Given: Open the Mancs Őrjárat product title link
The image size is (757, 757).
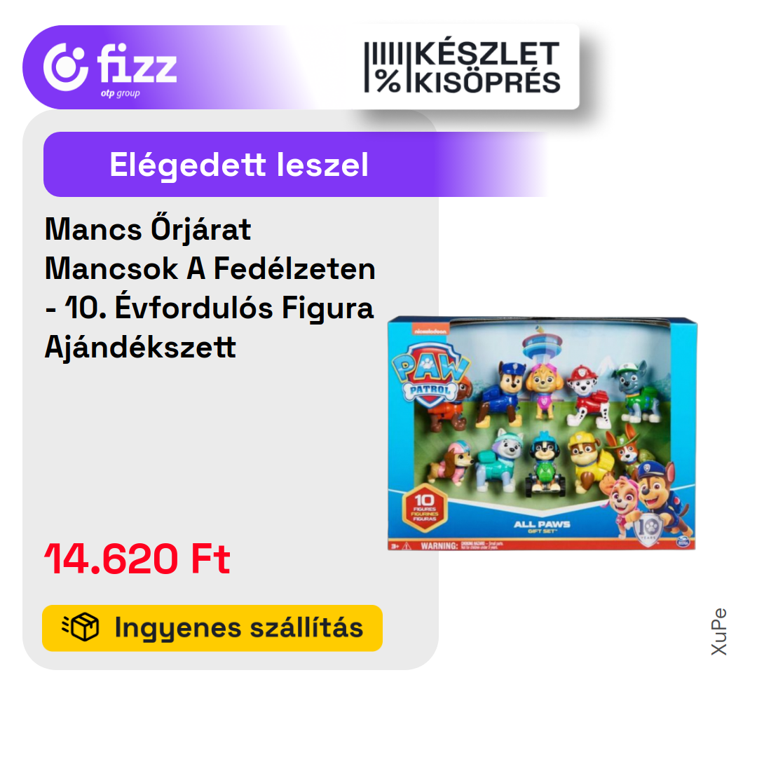Looking at the screenshot, I should [x=210, y=288].
